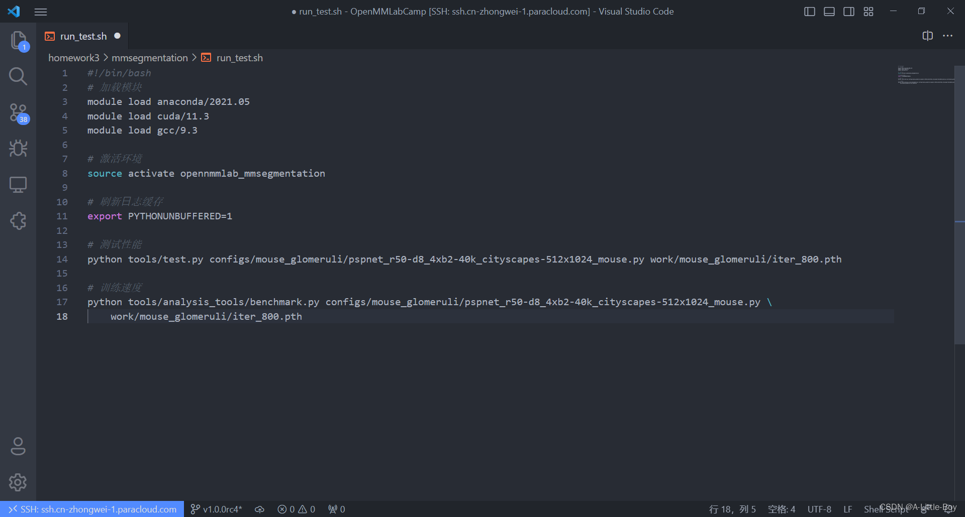Viewport: 965px width, 517px height.
Task: Open the Customize Layout button
Action: click(x=868, y=12)
